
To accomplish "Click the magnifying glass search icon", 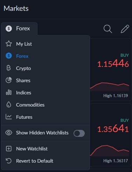I will pyautogui.click(x=108, y=29).
